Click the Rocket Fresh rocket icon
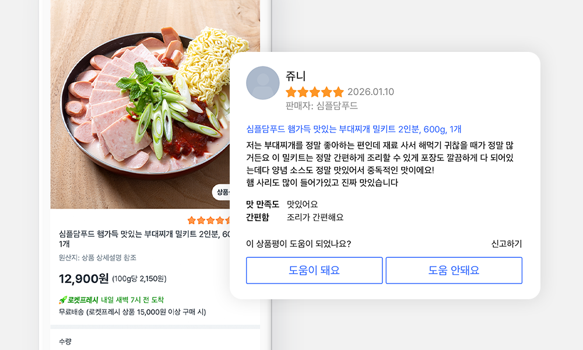This screenshot has width=583, height=350. [x=63, y=300]
